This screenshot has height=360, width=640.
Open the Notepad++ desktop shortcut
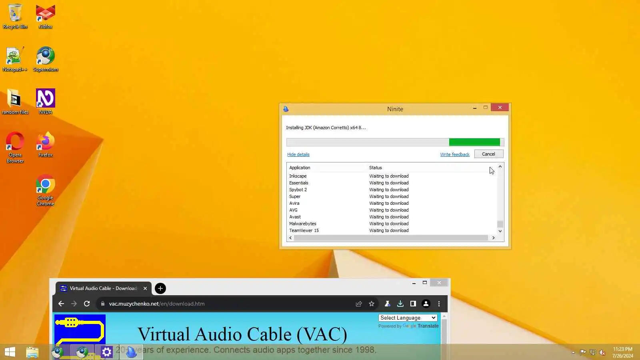point(15,59)
